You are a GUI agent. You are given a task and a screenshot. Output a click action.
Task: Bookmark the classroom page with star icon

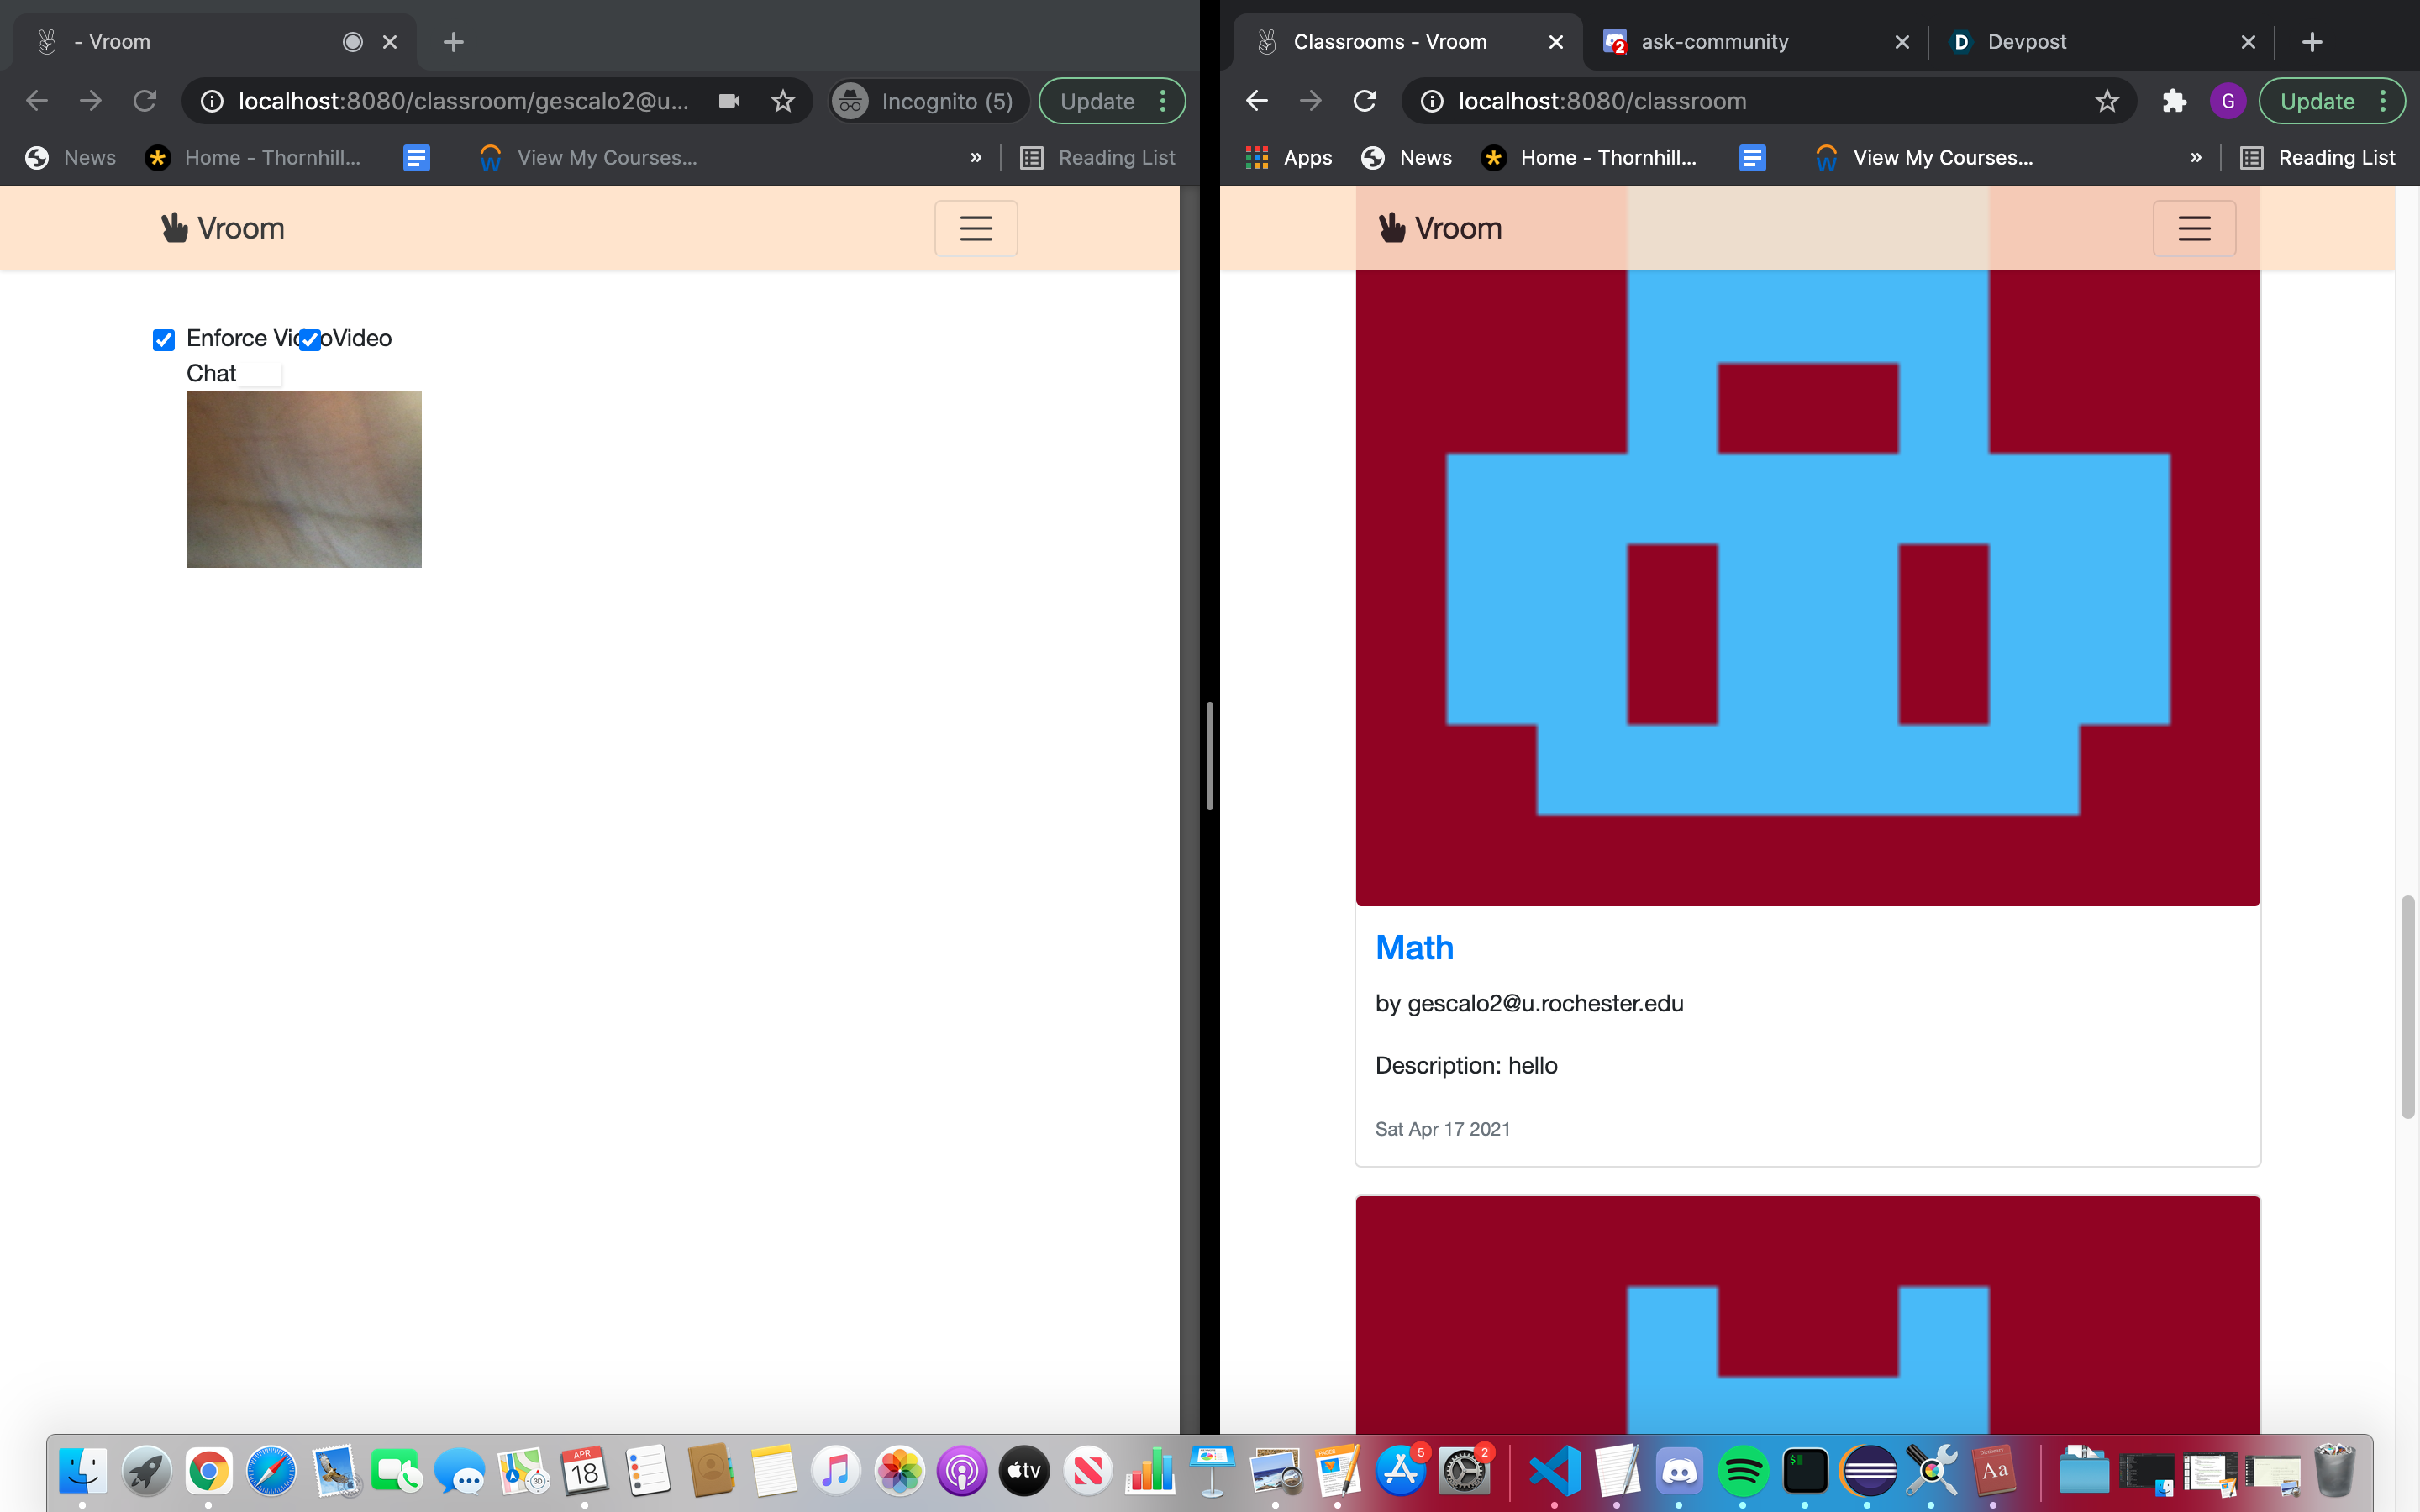2107,101
